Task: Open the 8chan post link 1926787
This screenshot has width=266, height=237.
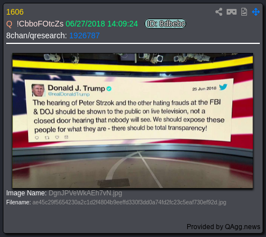Action: 84,35
